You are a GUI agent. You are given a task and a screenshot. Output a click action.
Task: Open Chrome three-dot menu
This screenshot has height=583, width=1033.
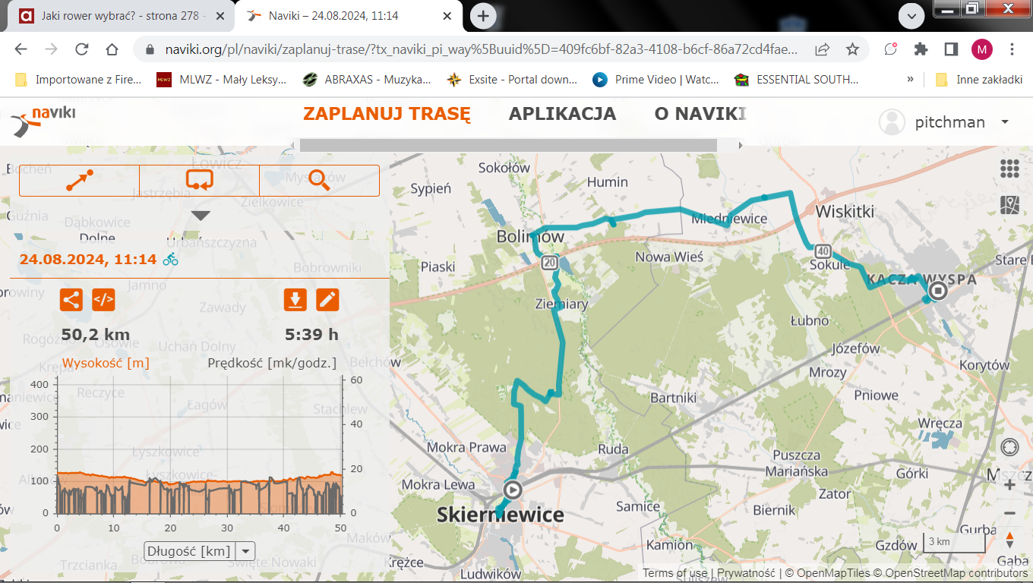1012,49
